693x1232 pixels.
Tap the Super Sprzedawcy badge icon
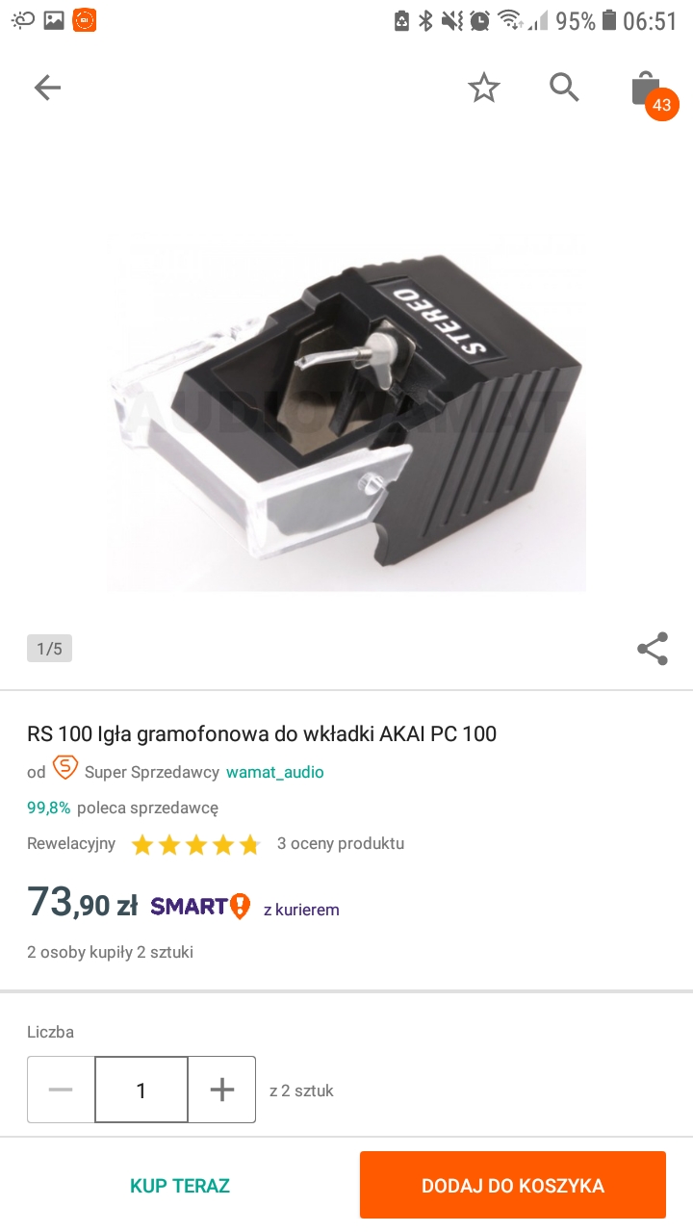64,769
